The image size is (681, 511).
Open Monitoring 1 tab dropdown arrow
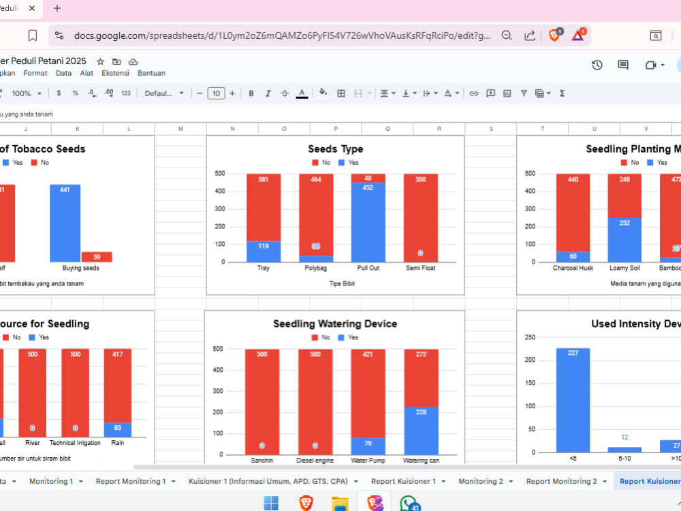coord(81,482)
